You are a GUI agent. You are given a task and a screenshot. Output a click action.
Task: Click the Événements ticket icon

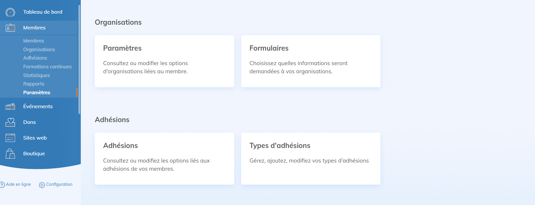tap(10, 107)
